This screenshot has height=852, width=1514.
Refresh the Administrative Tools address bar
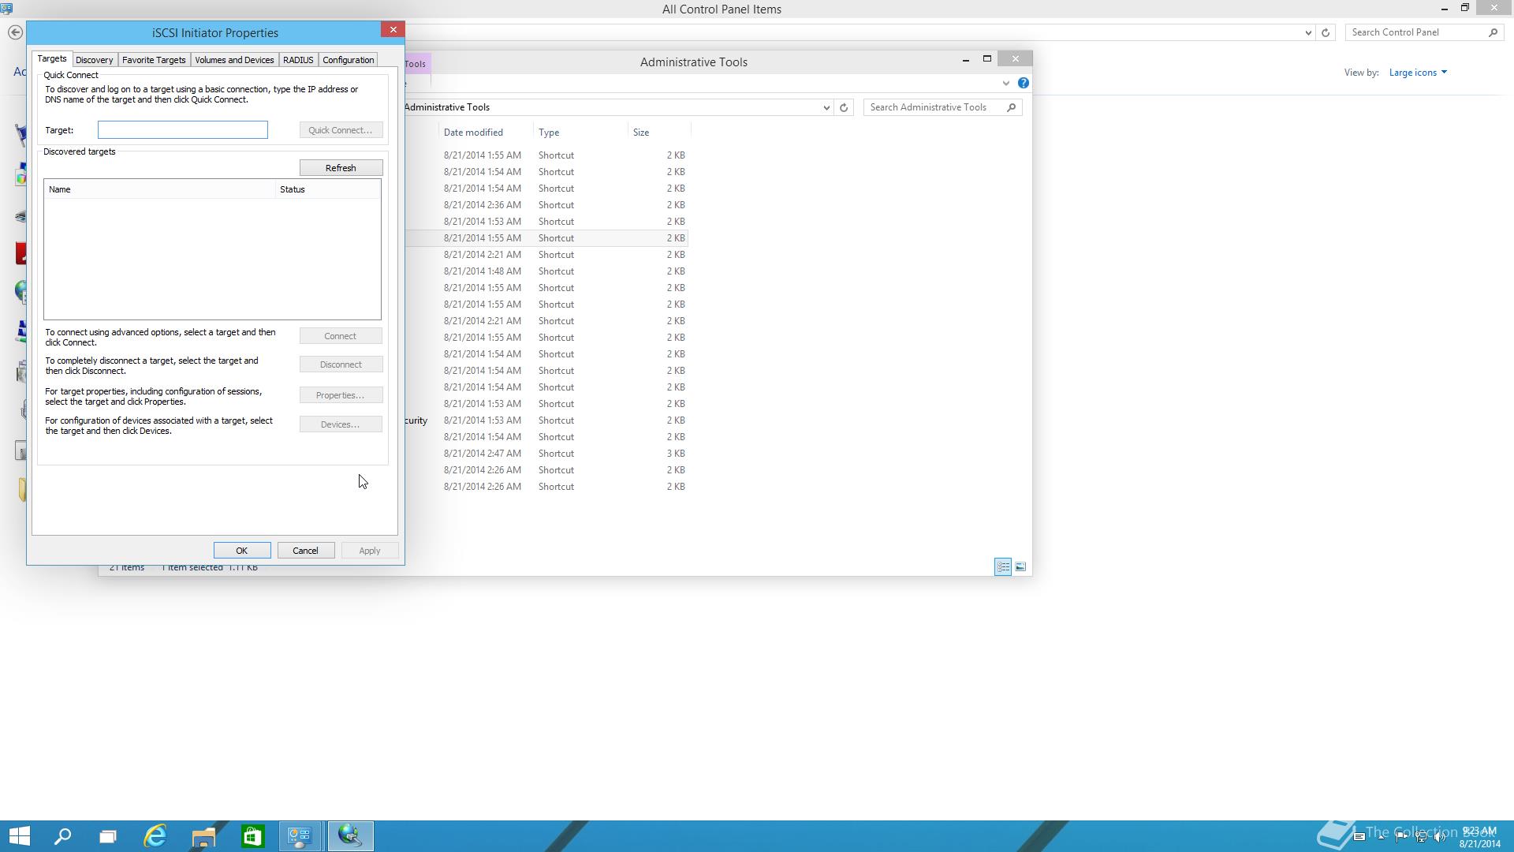[844, 107]
